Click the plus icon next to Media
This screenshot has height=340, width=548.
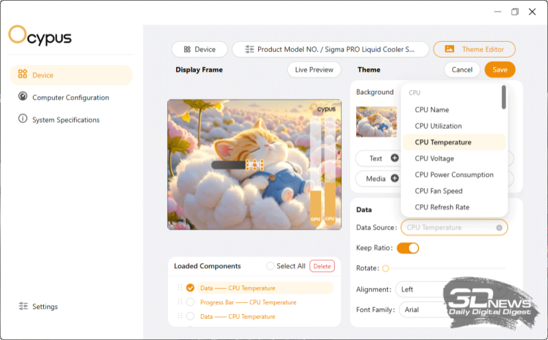pos(395,179)
